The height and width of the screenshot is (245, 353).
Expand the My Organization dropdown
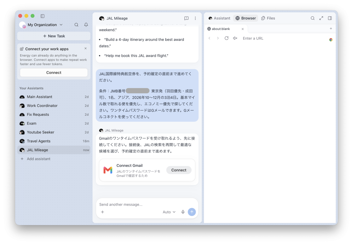click(45, 25)
